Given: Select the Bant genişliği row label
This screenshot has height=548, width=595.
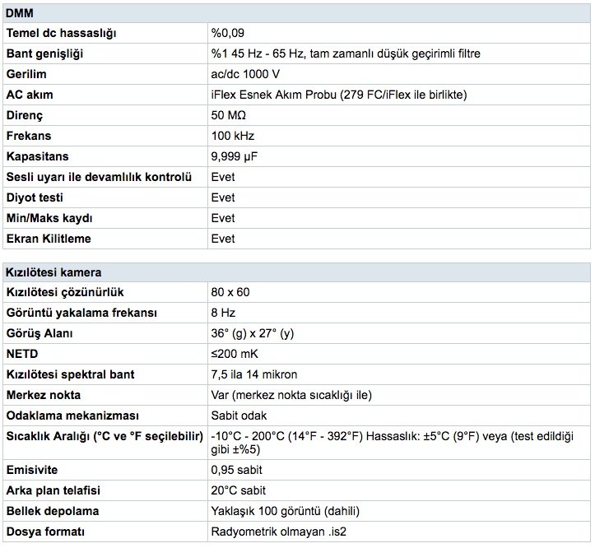Looking at the screenshot, I should point(44,53).
